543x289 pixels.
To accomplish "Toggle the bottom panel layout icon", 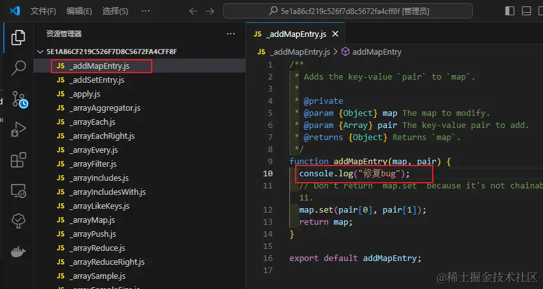I will pos(526,11).
